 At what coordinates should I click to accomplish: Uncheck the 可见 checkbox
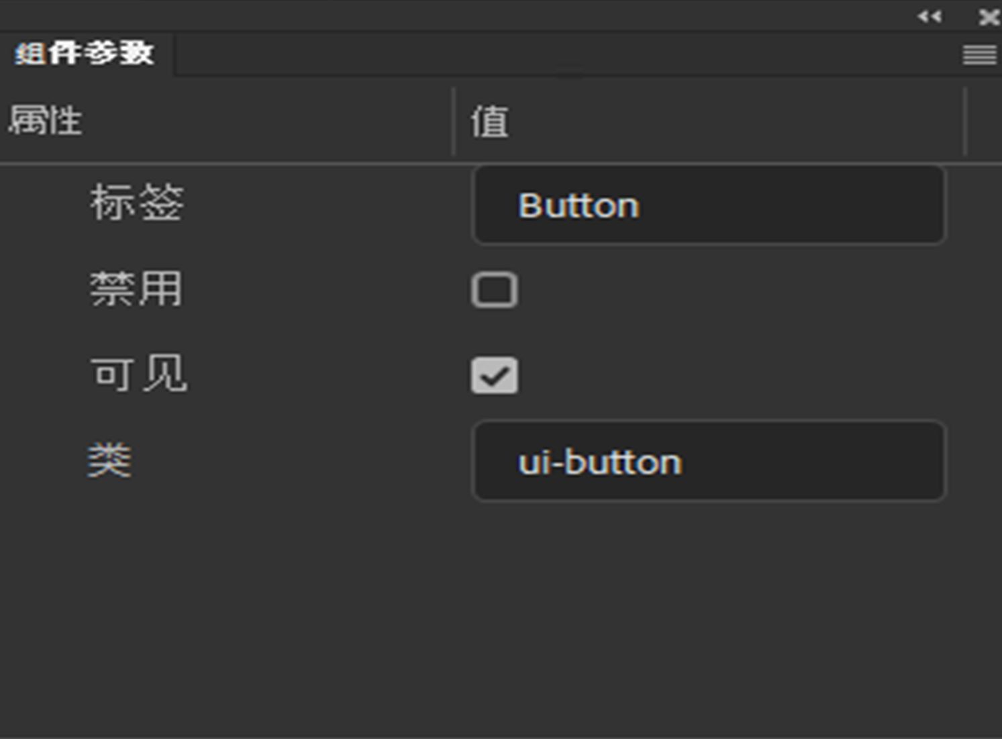point(495,375)
